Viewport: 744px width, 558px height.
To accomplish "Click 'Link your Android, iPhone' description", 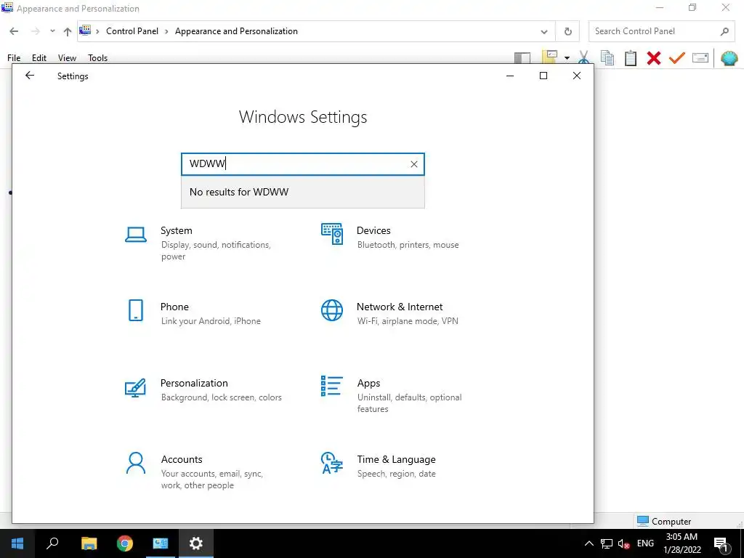I will 211,321.
